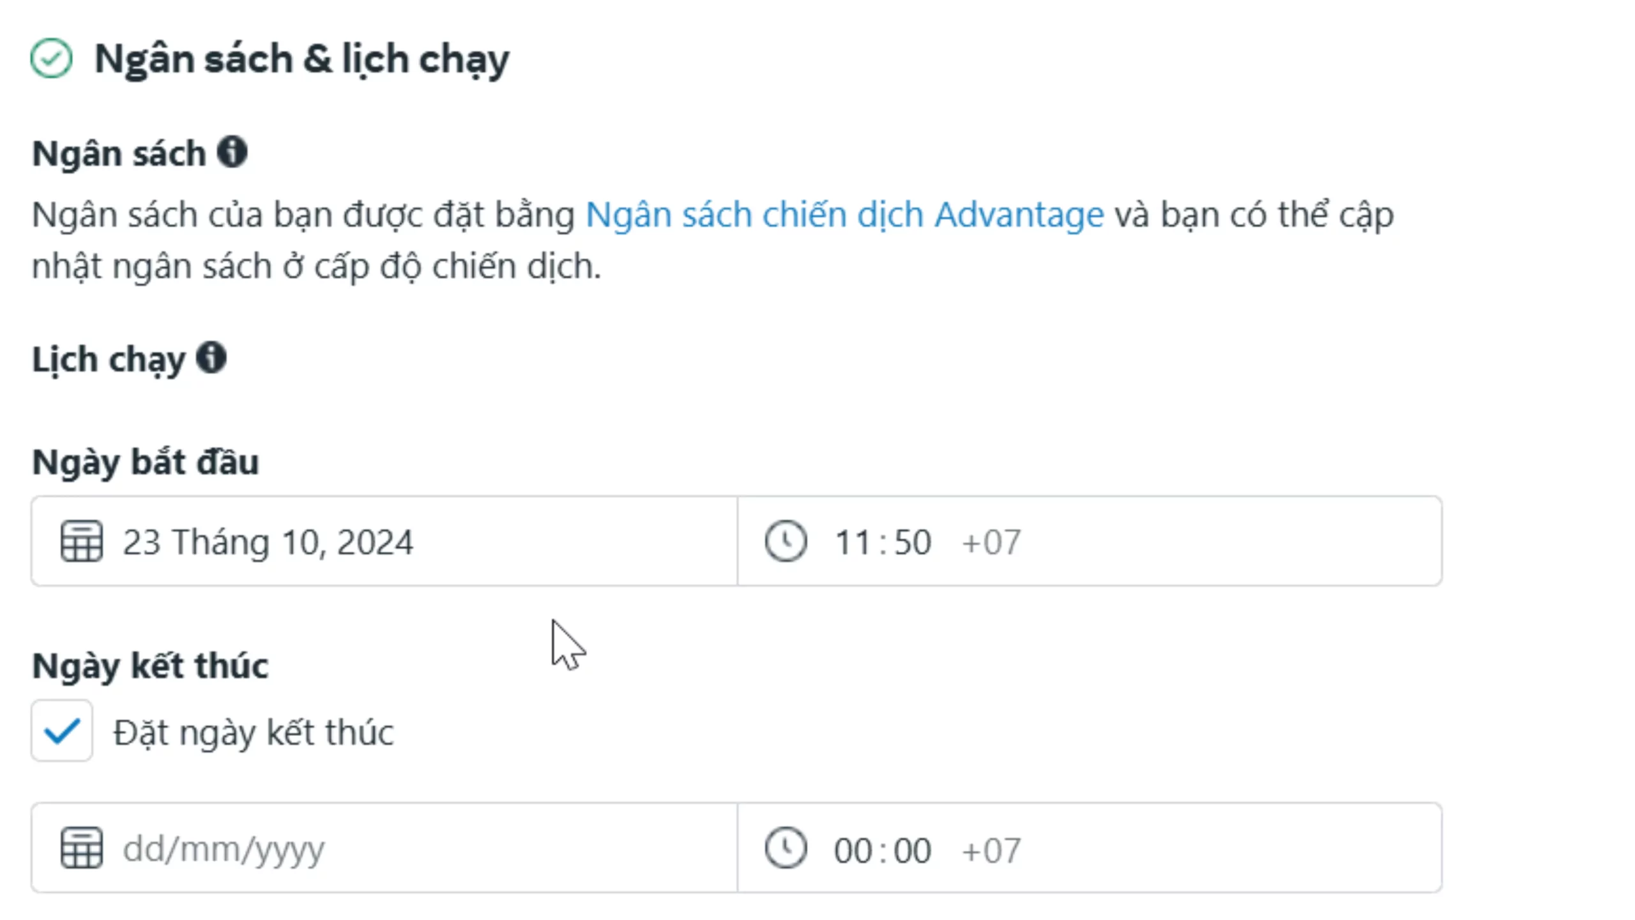
Task: Open the Ngân sách chiến dịch Advantage link
Action: coord(844,215)
